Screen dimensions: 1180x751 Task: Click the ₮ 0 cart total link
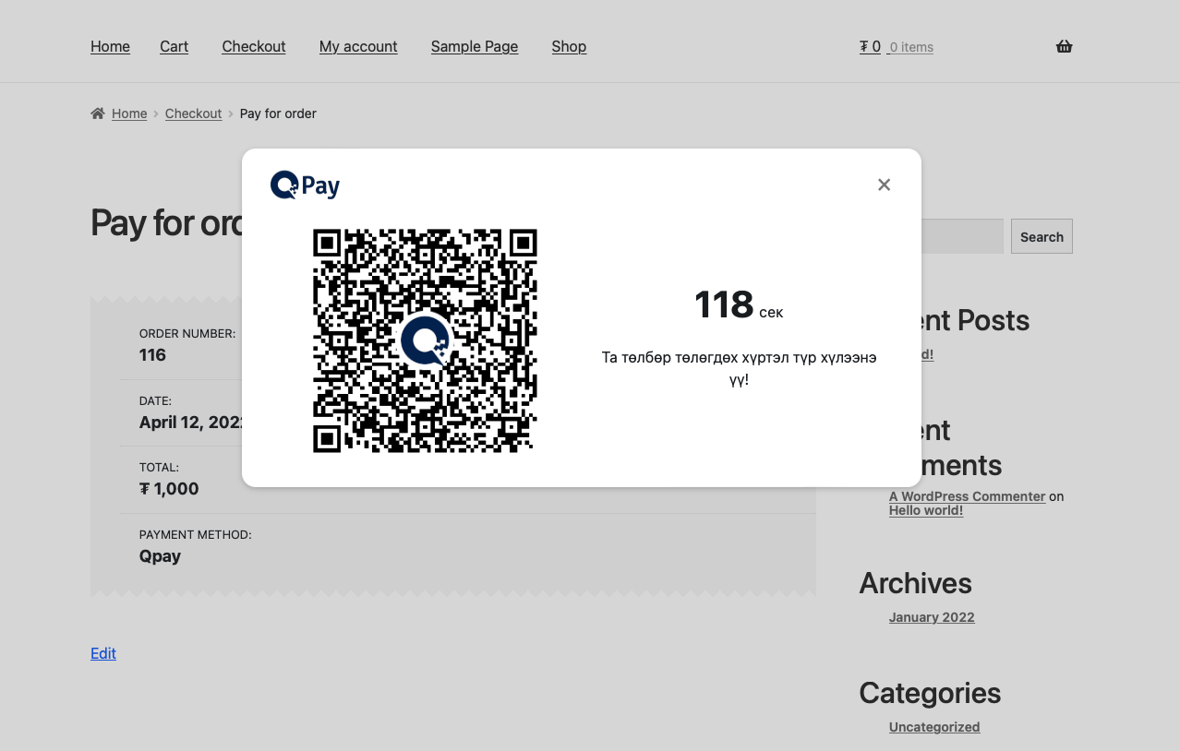pos(870,46)
